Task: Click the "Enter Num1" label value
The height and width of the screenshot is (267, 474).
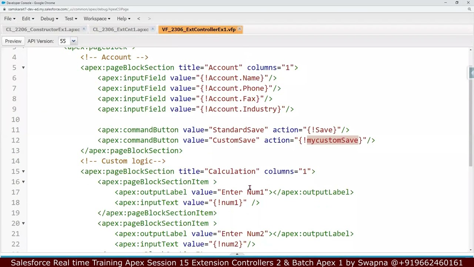Action: (243, 192)
